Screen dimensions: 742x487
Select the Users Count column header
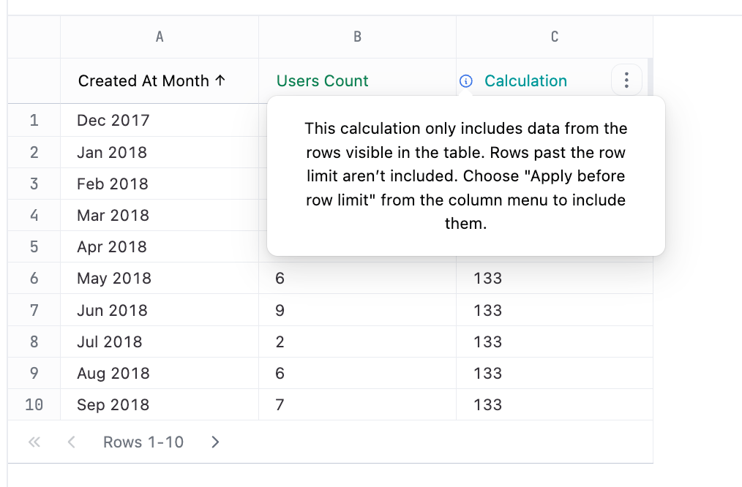(x=322, y=81)
